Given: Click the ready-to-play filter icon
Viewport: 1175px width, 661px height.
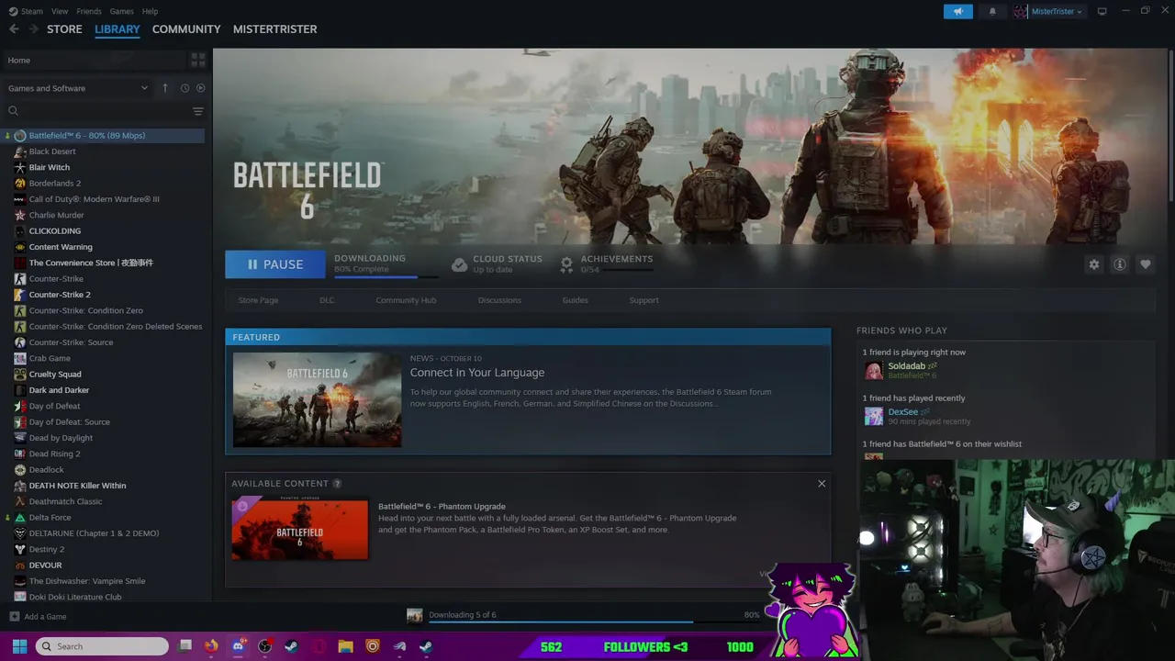Looking at the screenshot, I should (200, 88).
